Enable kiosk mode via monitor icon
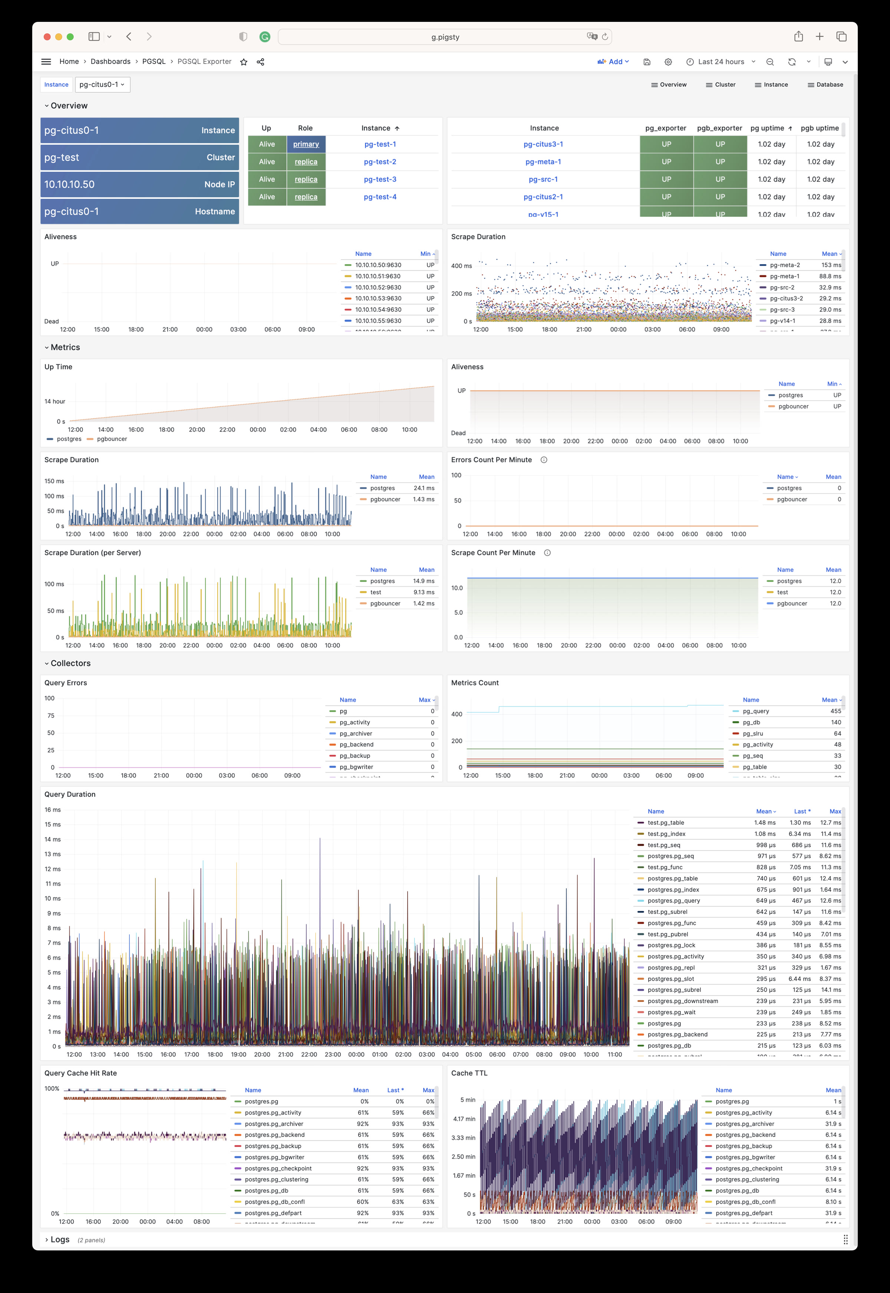Image resolution: width=890 pixels, height=1293 pixels. [x=828, y=61]
